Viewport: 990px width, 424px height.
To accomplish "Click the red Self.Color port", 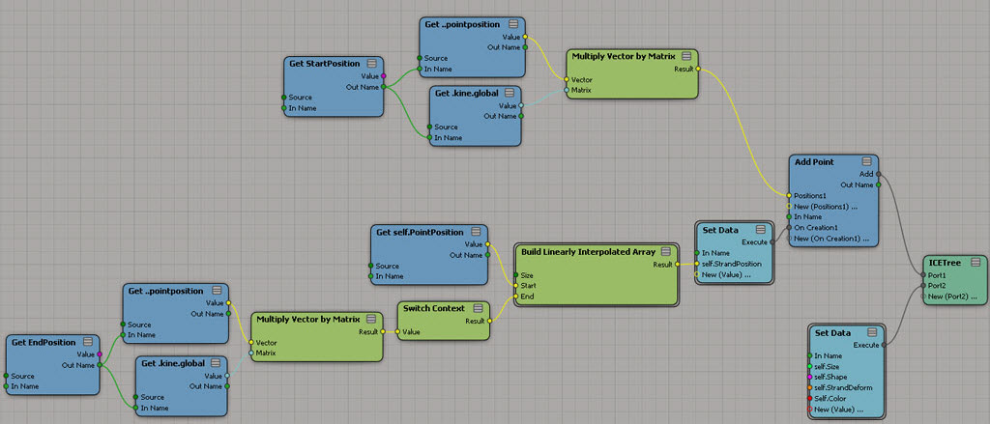I will [x=809, y=398].
